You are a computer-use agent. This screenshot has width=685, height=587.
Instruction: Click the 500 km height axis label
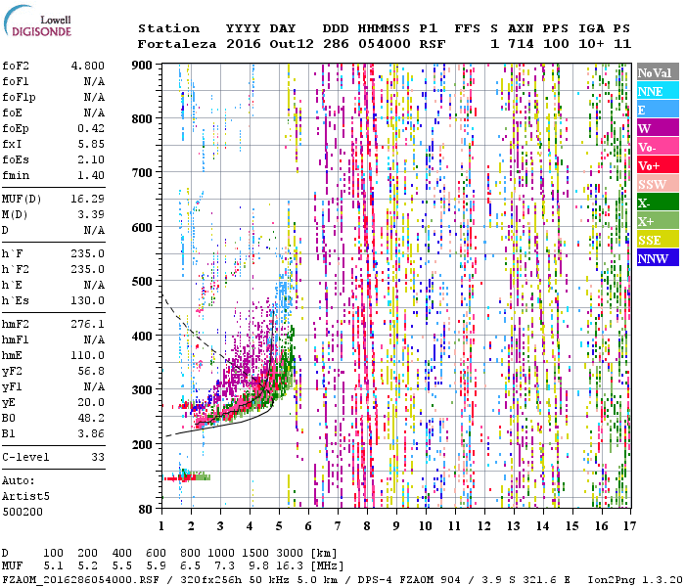click(x=142, y=282)
